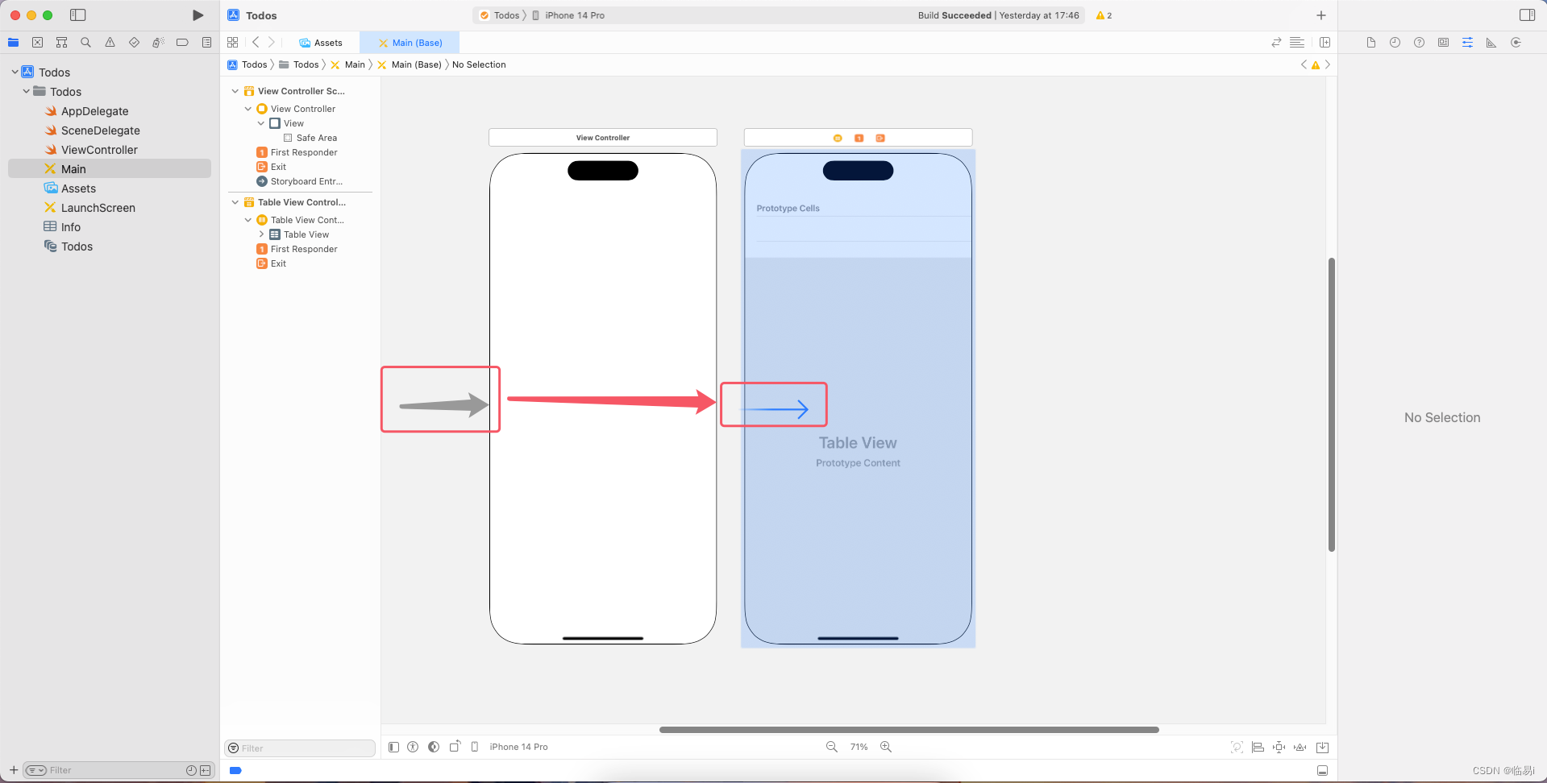Add a new editor pane on right
Screen dimensions: 1547x783
1325,43
